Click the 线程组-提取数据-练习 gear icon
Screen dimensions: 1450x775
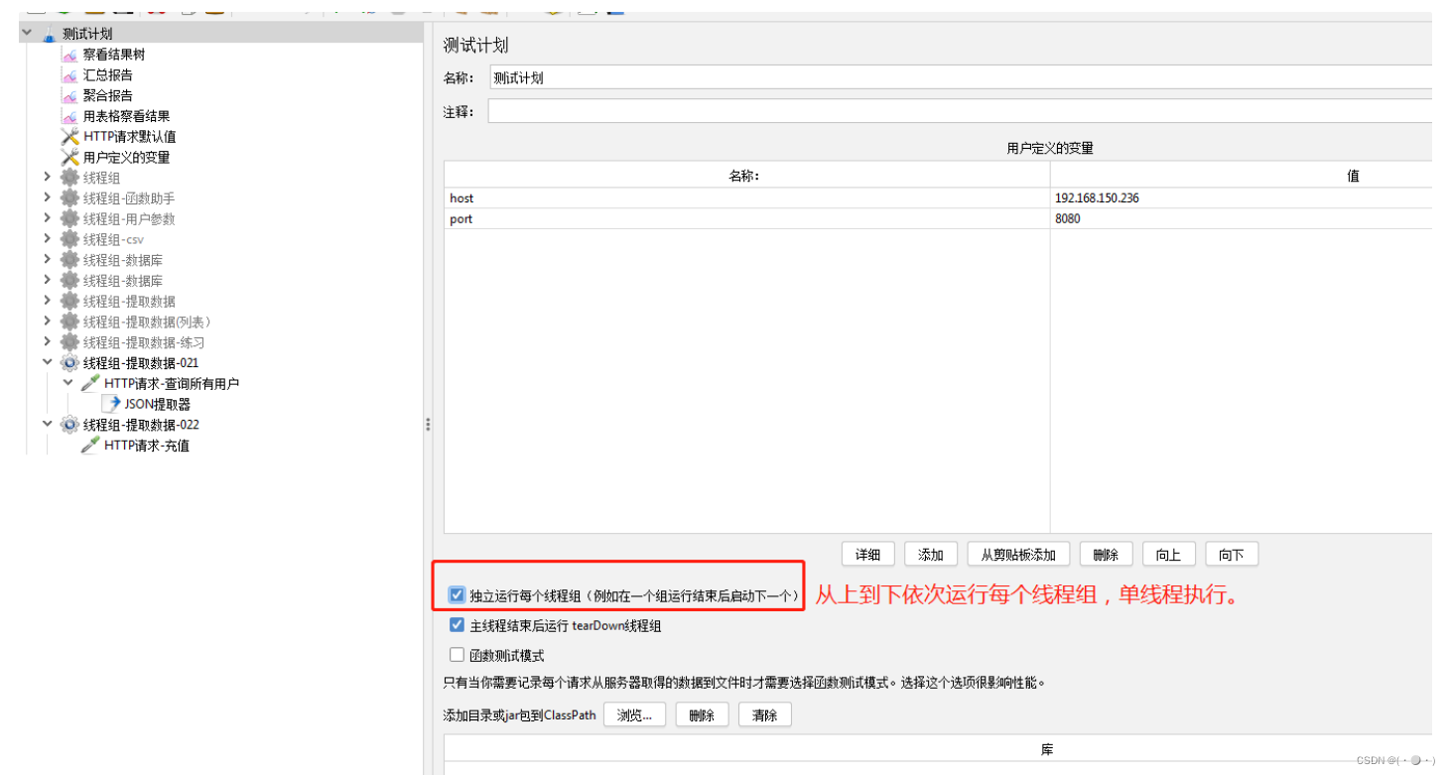click(69, 342)
